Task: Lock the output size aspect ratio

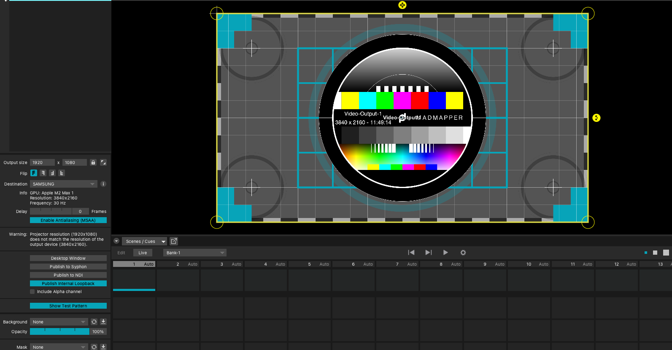Action: click(93, 162)
